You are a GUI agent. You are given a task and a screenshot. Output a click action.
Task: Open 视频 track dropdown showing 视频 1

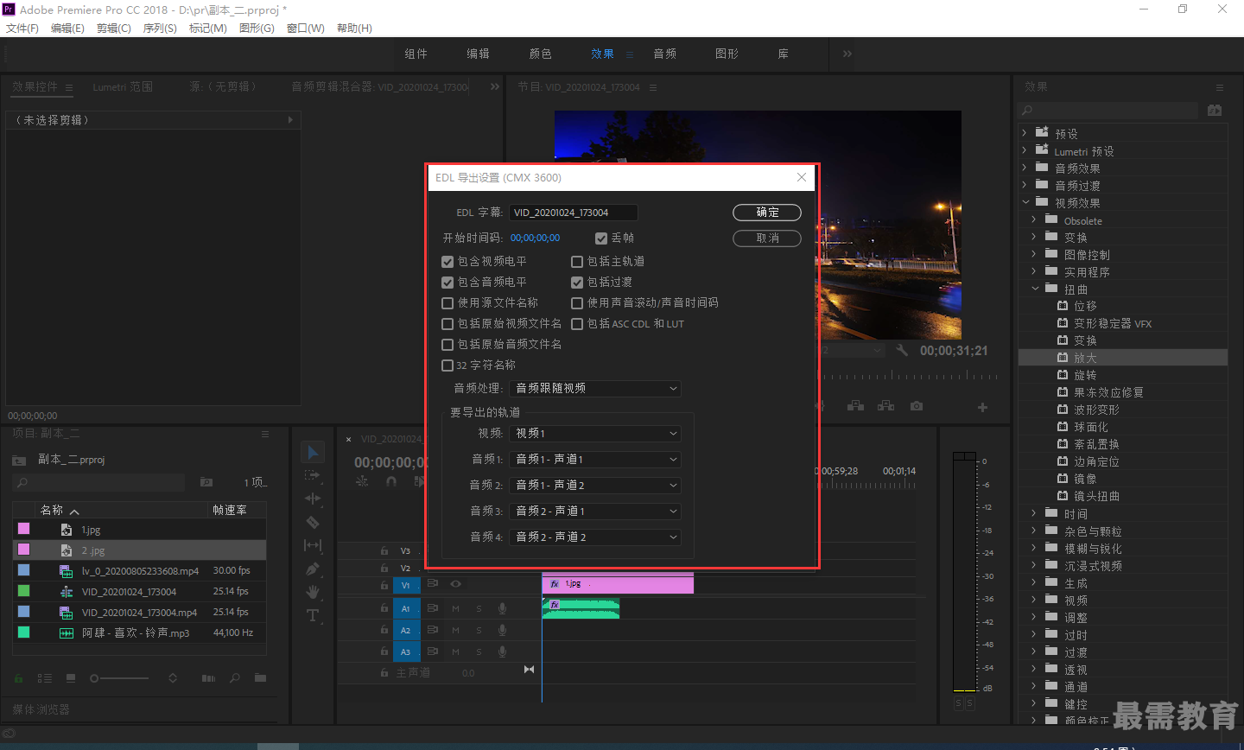pyautogui.click(x=595, y=434)
